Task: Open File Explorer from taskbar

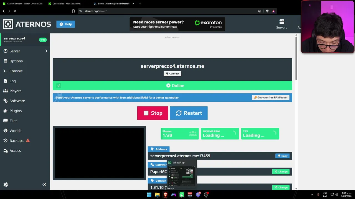Action: pos(157,195)
